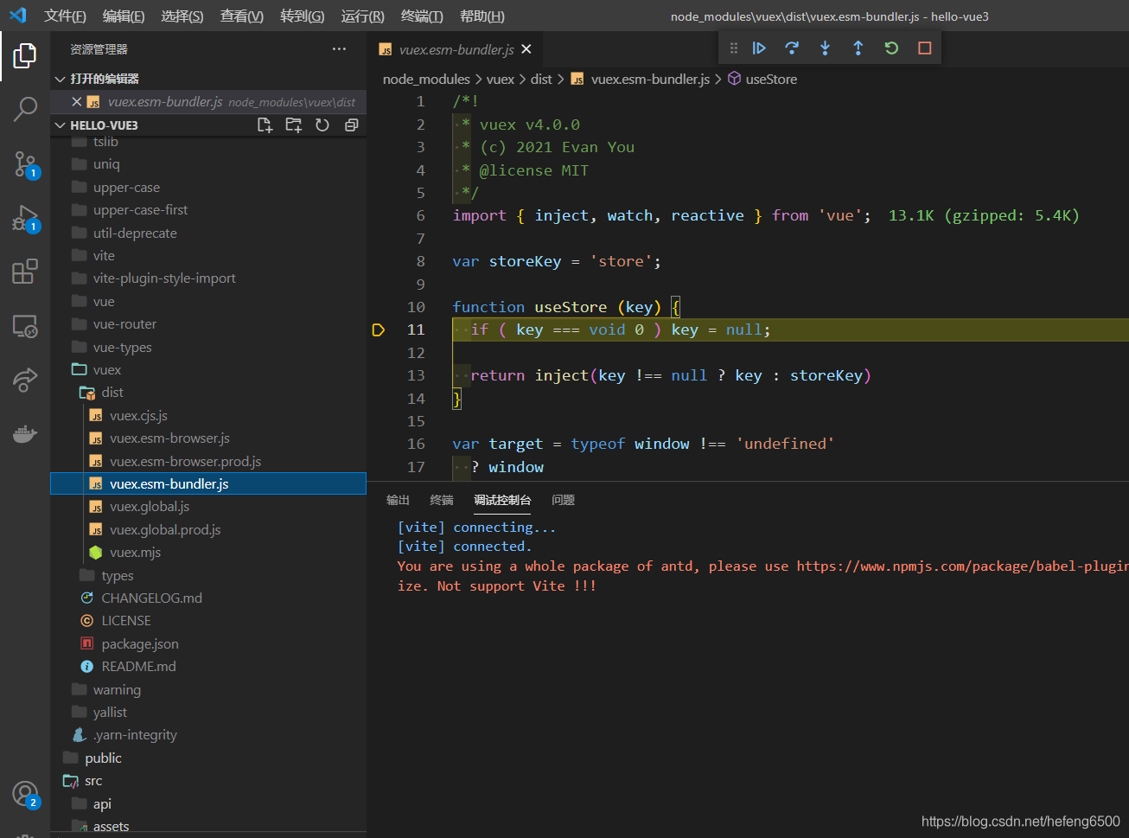Restart the debugging session
The width and height of the screenshot is (1129, 838).
[891, 48]
